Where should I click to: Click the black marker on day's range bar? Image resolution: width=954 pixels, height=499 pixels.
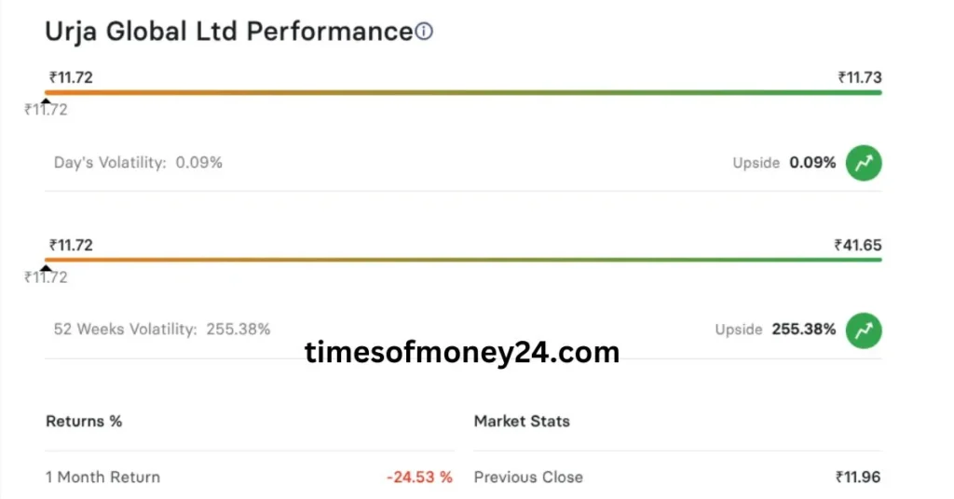[x=47, y=102]
